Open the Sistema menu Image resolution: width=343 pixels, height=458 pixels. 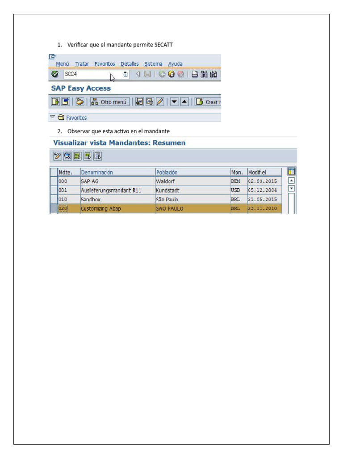point(153,64)
